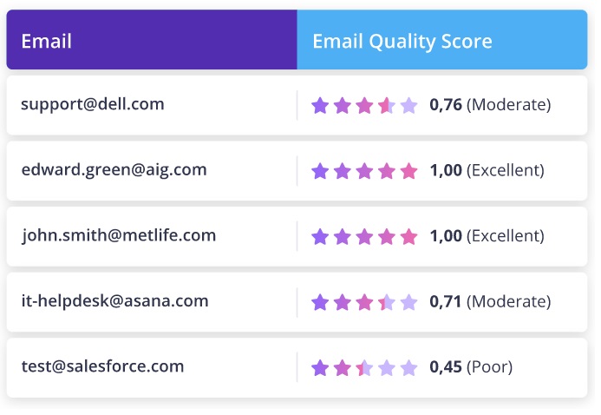Click the edward.green@aig.com email address
601x415 pixels.
click(x=114, y=170)
